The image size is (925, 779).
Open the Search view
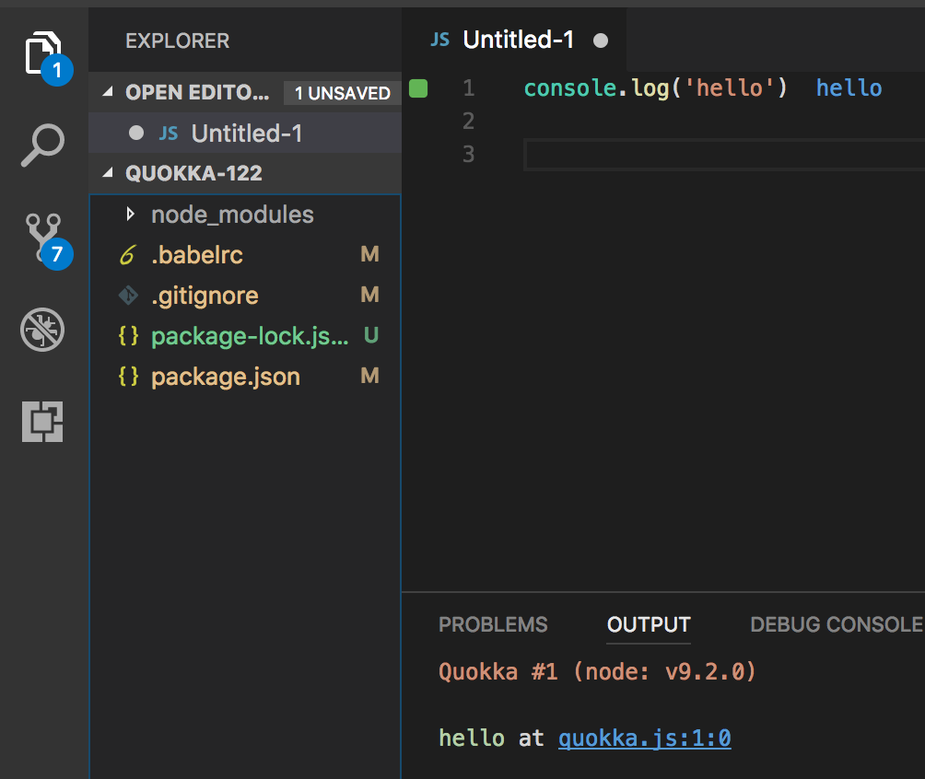click(x=42, y=143)
